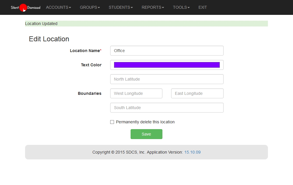Click the Silent Dismissal logo
The image size is (293, 185).
pyautogui.click(x=25, y=8)
